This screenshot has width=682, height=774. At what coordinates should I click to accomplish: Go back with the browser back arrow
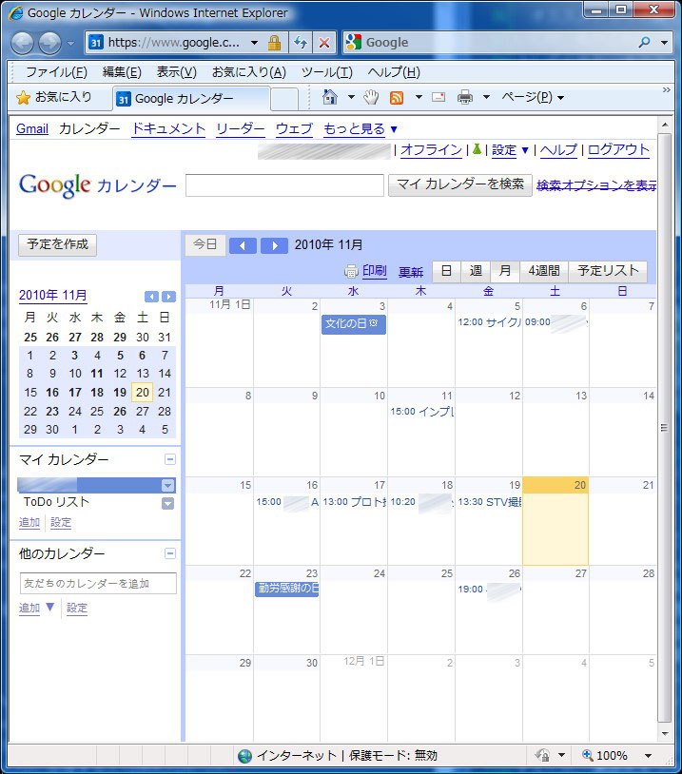(22, 43)
